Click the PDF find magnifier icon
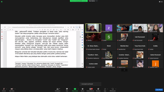The image size is (164, 92). [x=13, y=30]
